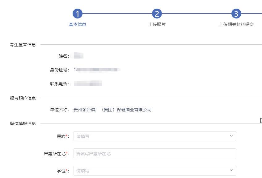Click the 考生基本信息 section heading
The image size is (262, 178).
pos(23,45)
